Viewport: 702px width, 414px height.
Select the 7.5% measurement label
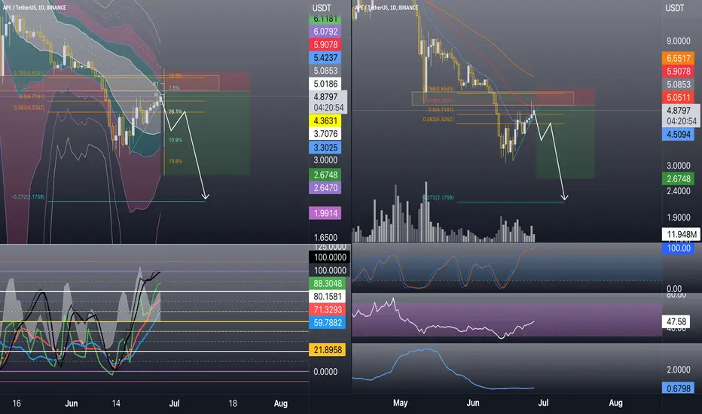[174, 88]
